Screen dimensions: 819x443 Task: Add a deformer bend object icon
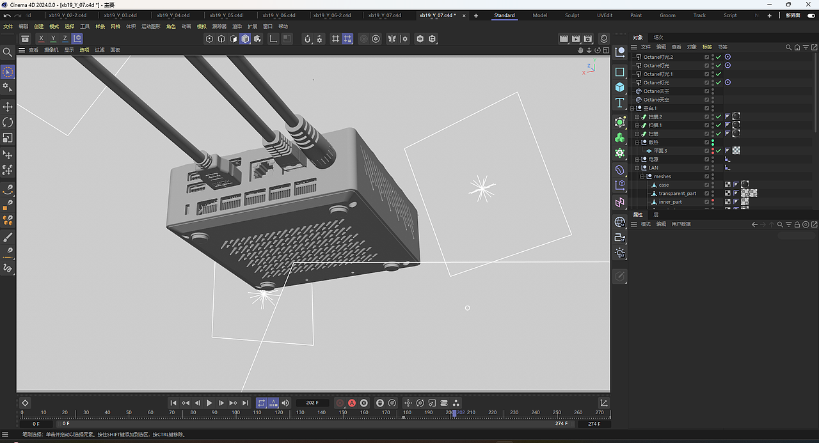click(619, 169)
